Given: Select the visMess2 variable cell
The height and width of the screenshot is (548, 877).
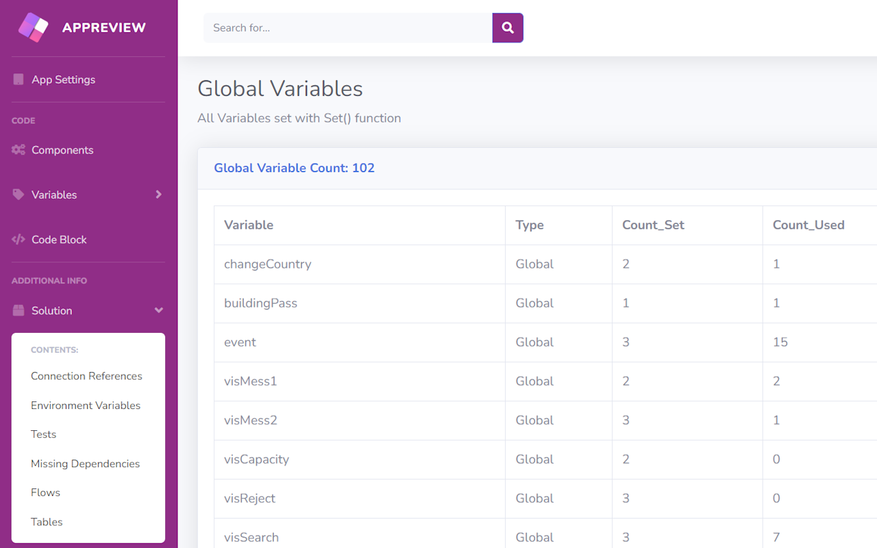Looking at the screenshot, I should pos(360,421).
